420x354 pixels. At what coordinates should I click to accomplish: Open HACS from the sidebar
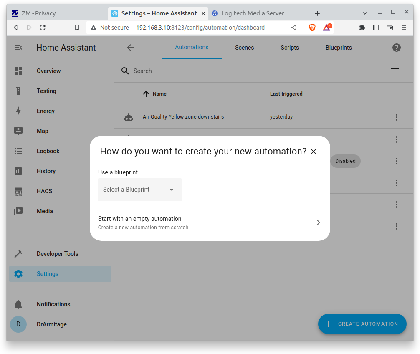(x=60, y=191)
